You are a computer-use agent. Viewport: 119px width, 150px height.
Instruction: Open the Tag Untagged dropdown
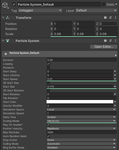40,10
